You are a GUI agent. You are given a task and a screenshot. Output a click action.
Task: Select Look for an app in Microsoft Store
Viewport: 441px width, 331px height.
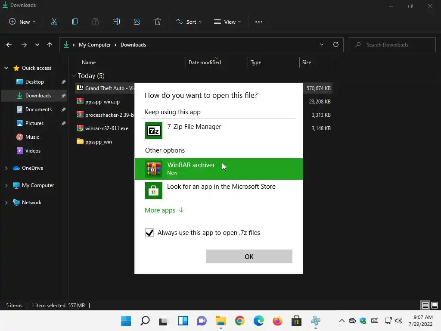pyautogui.click(x=218, y=190)
